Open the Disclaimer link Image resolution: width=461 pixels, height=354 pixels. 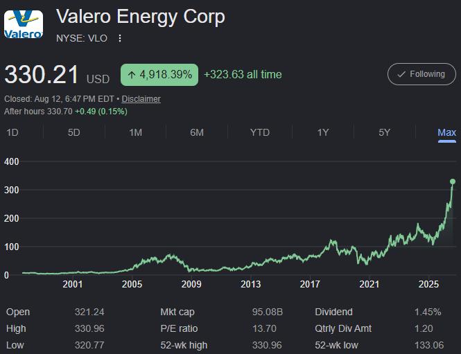[141, 99]
